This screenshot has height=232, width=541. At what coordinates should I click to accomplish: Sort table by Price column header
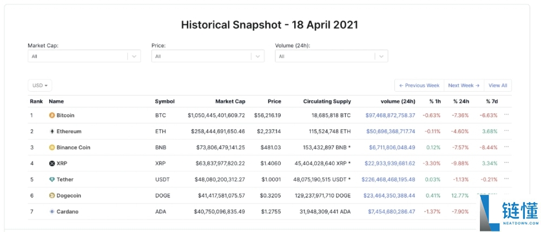[x=274, y=101]
